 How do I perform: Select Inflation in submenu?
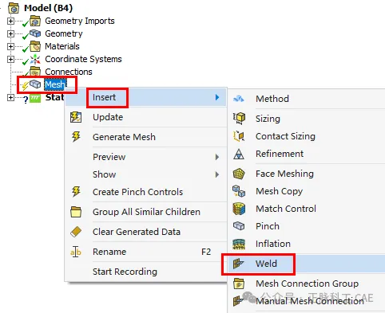(x=307, y=244)
